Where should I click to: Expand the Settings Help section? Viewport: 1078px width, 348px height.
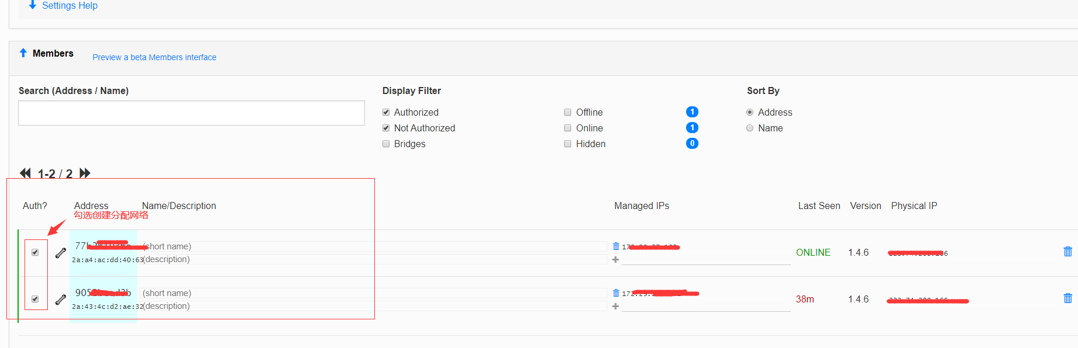click(x=63, y=5)
